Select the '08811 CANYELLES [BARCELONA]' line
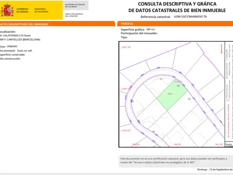The width and height of the screenshot is (233, 175). [x=20, y=40]
